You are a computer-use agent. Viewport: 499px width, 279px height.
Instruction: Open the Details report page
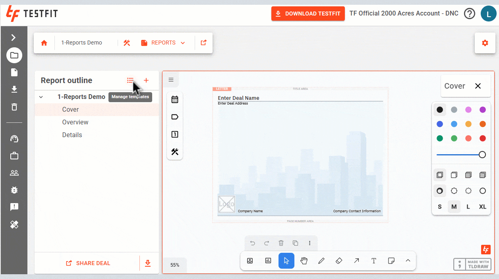[72, 135]
